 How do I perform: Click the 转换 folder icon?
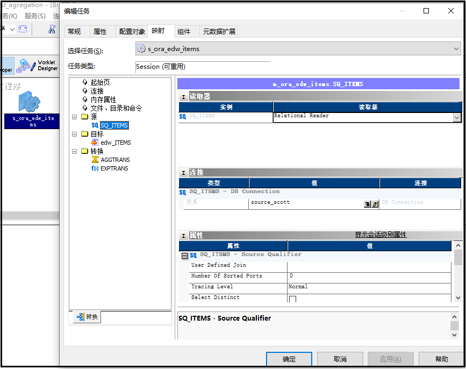tap(85, 151)
